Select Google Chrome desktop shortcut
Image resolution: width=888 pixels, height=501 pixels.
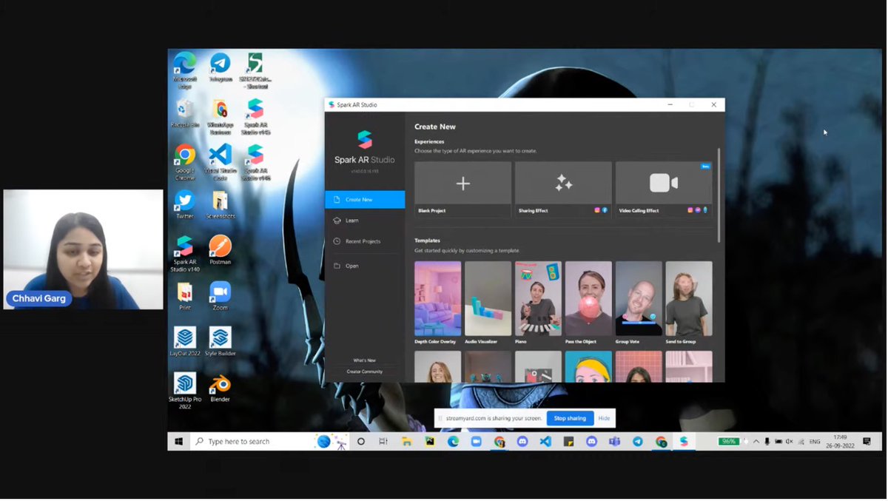coord(185,162)
